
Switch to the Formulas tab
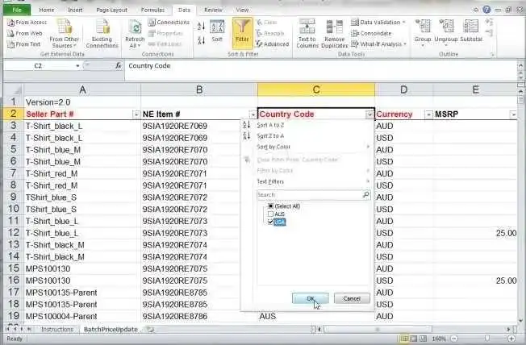click(x=152, y=10)
